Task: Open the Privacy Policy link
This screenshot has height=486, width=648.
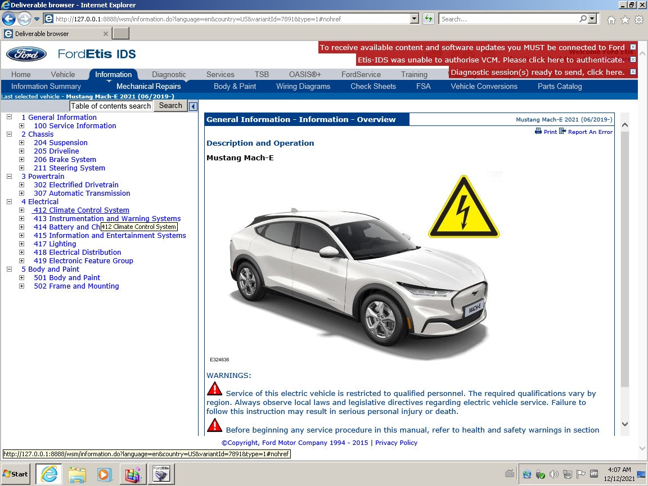Action: (396, 443)
